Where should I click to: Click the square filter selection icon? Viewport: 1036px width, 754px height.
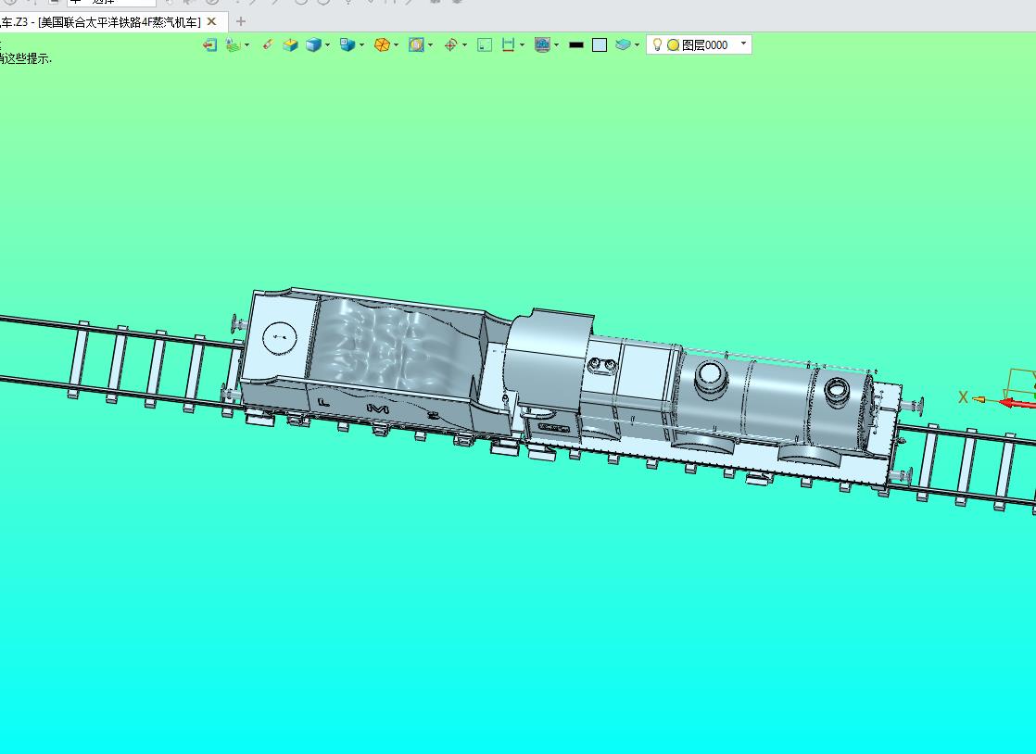pyautogui.click(x=415, y=44)
